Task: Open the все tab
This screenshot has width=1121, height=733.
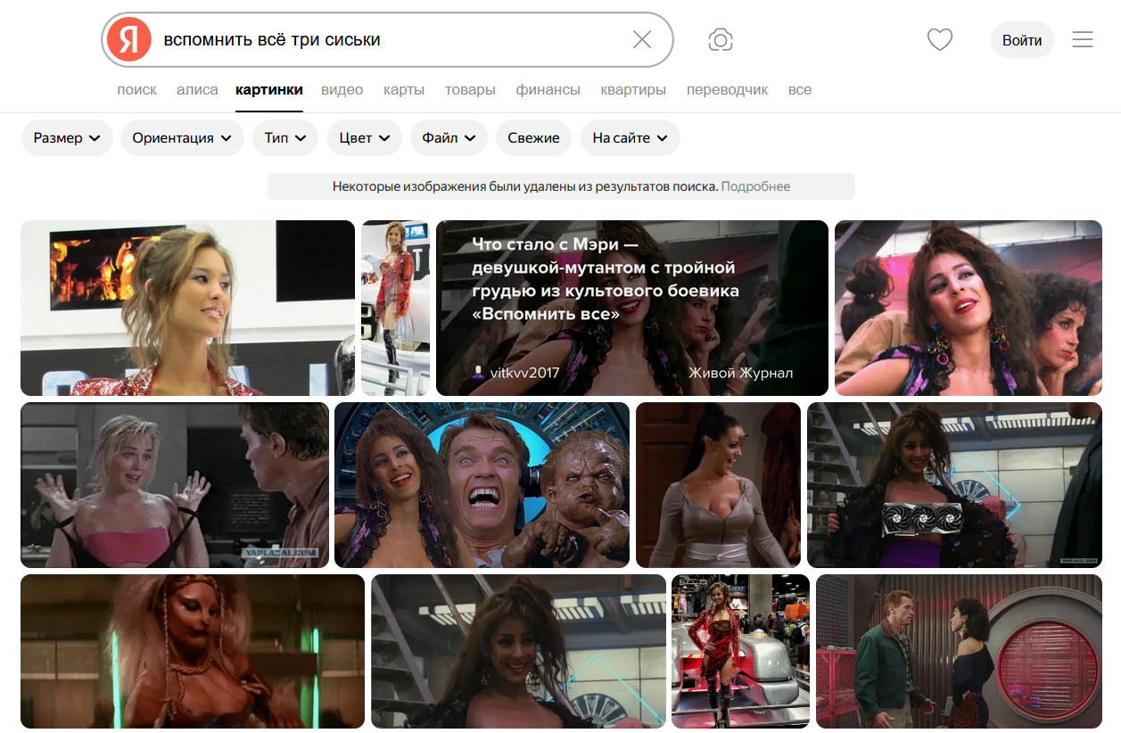Action: tap(800, 90)
